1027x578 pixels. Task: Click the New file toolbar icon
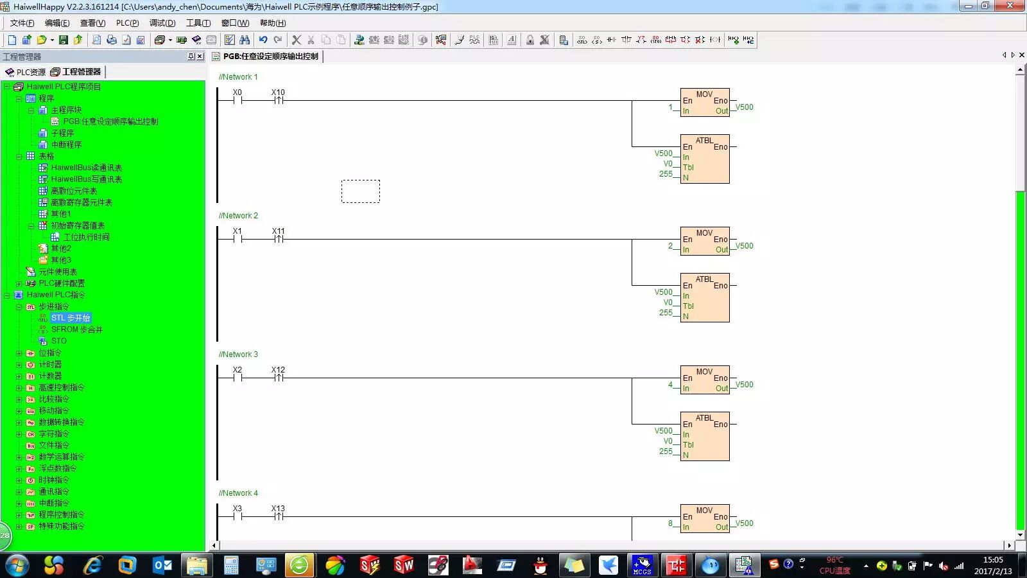pyautogui.click(x=12, y=40)
